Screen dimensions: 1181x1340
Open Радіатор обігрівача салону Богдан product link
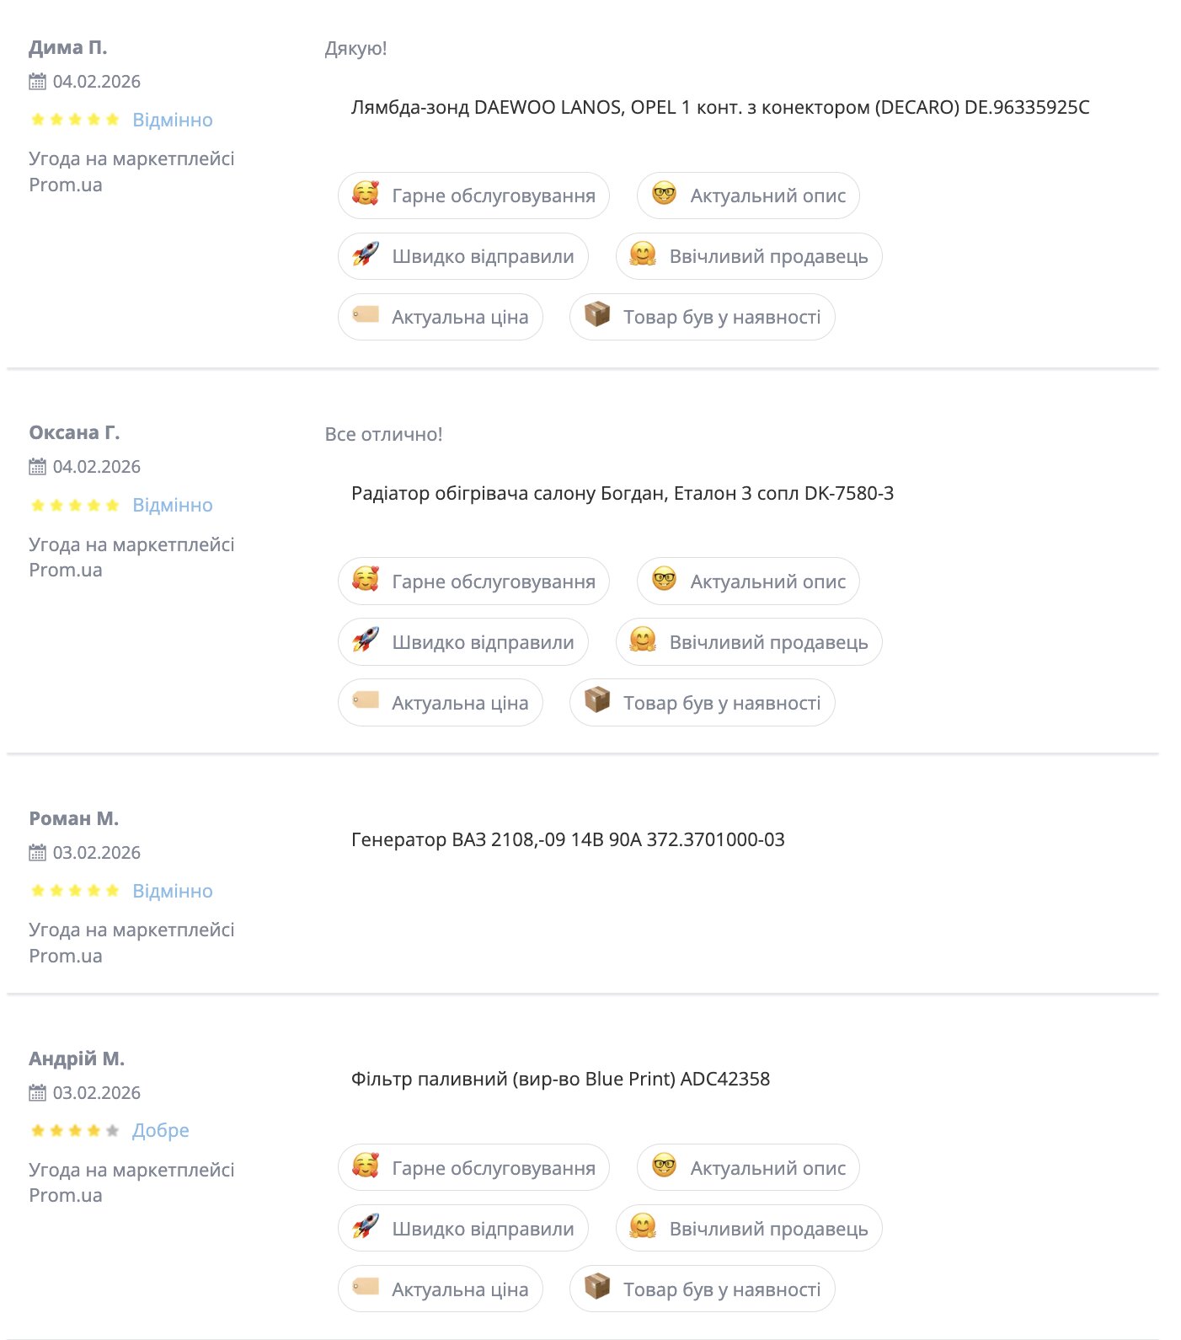point(623,493)
